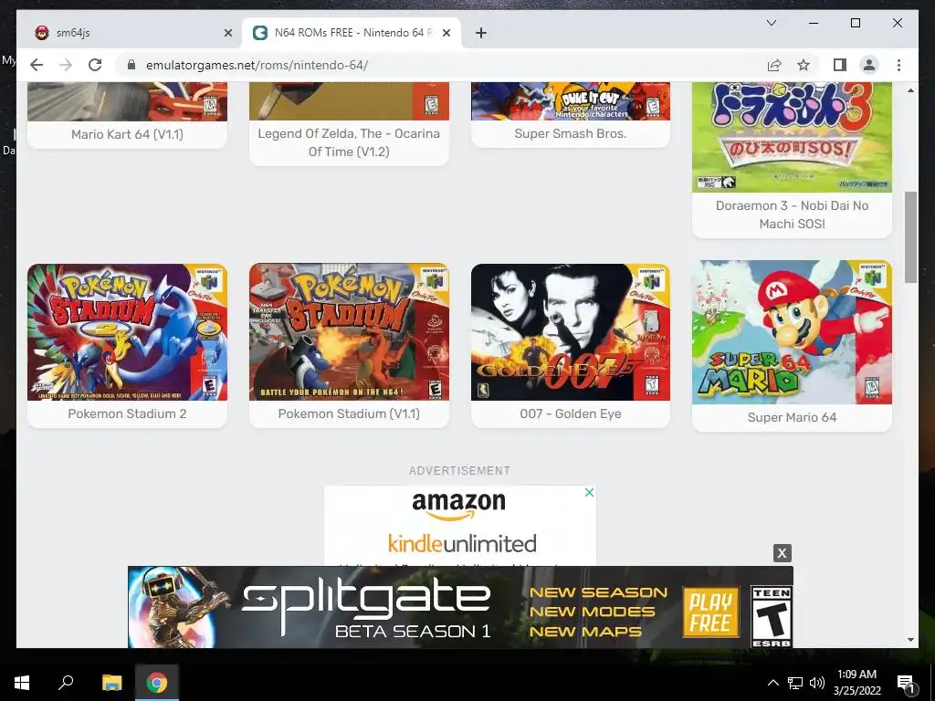The height and width of the screenshot is (701, 935).
Task: Open the taskbar clock and date
Action: click(856, 683)
